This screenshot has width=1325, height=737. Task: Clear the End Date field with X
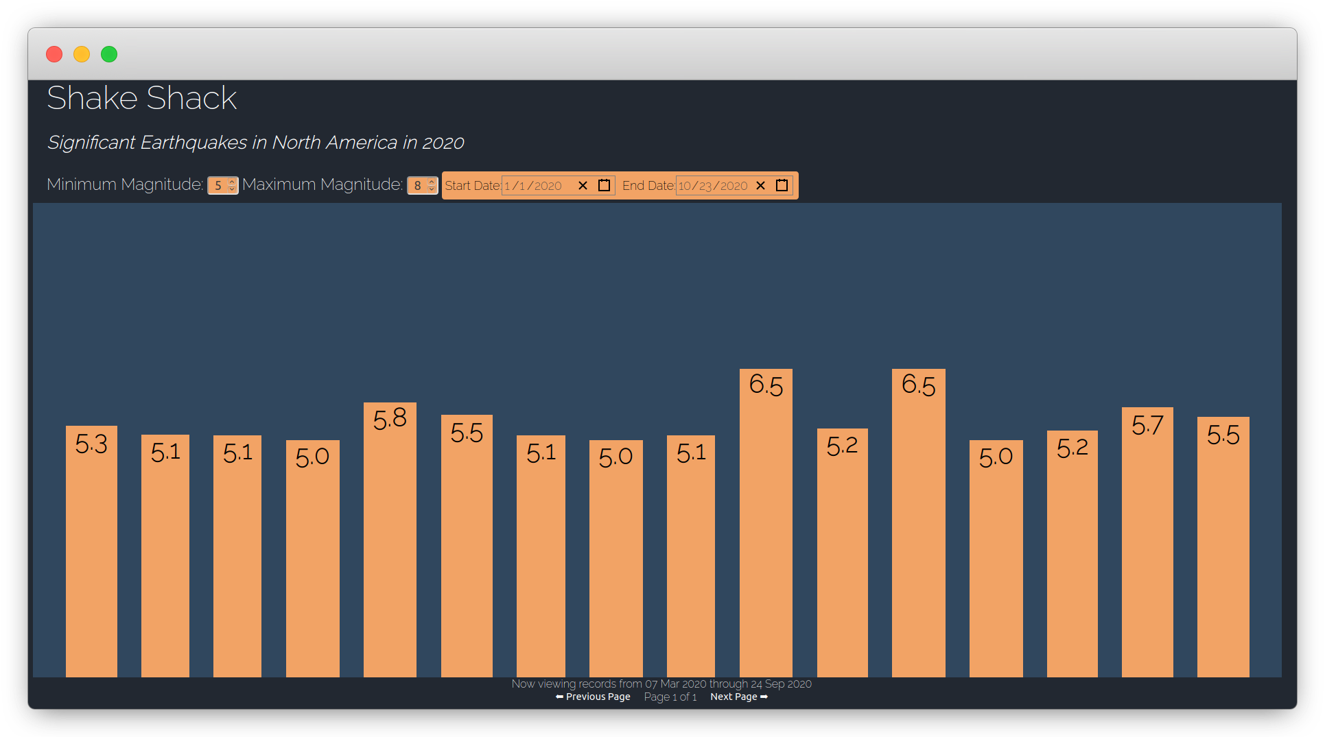(760, 186)
